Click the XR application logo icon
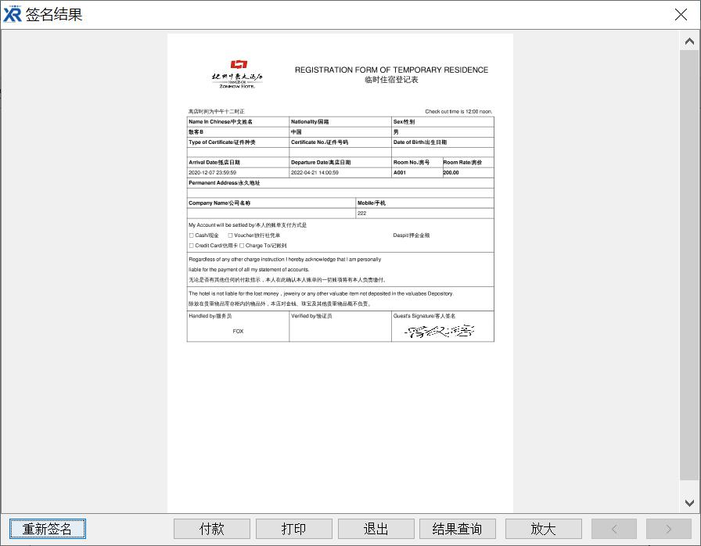The width and height of the screenshot is (701, 546). [x=12, y=14]
